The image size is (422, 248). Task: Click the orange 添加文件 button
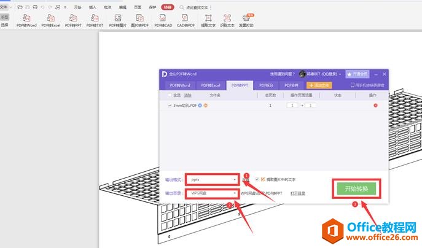pyautogui.click(x=319, y=85)
